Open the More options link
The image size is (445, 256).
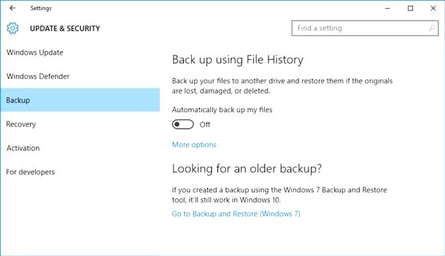pyautogui.click(x=194, y=145)
